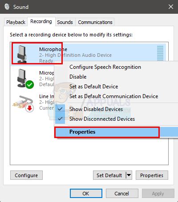Select Set as Default Communication Device
This screenshot has height=202, width=178.
[114, 96]
